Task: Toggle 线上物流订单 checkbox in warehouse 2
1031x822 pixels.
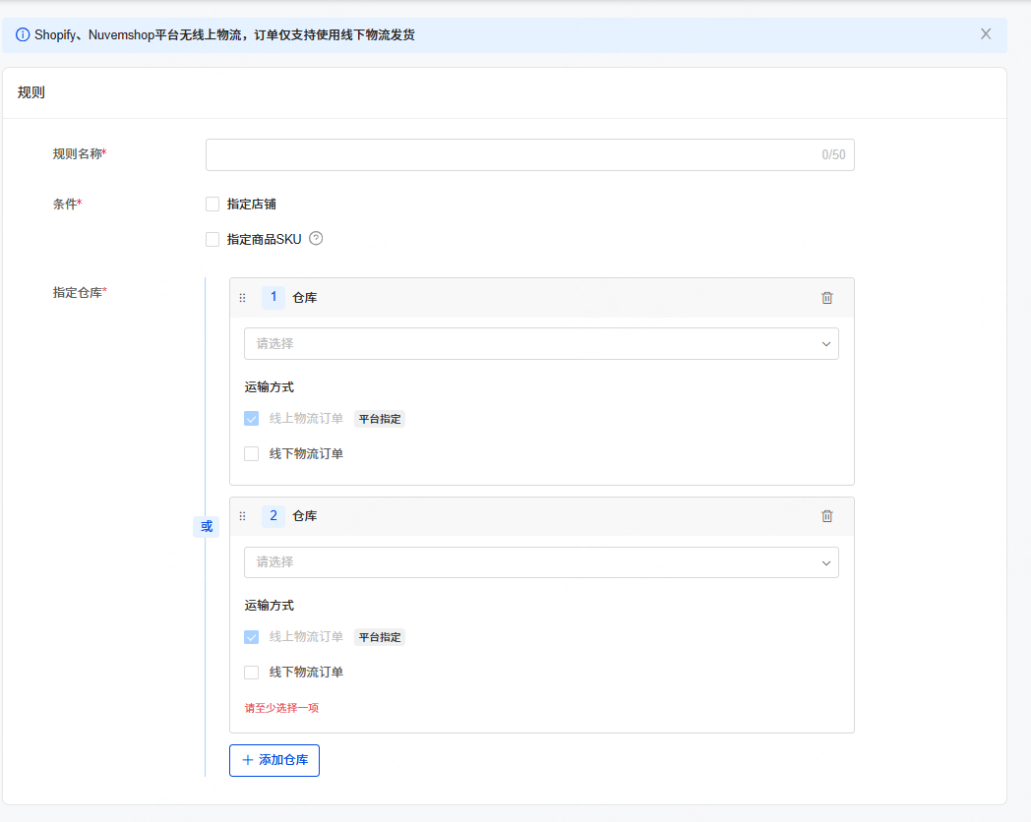Action: coord(251,637)
